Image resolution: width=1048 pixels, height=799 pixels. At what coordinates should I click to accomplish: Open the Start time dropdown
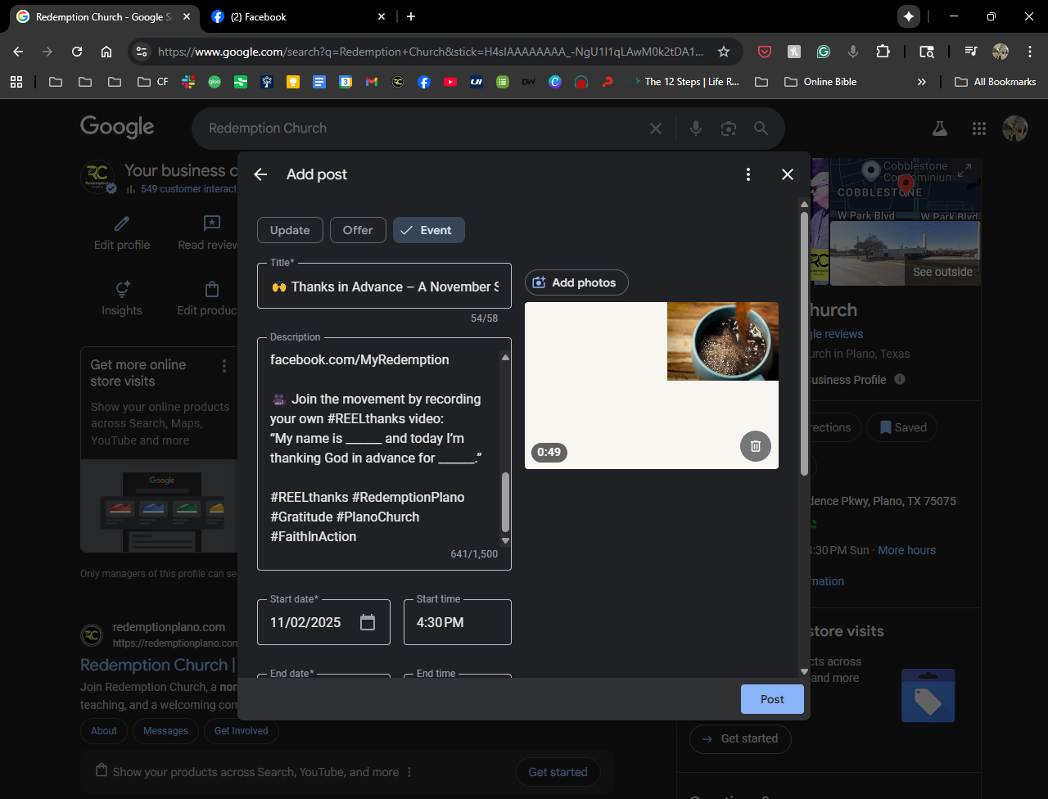click(x=457, y=622)
